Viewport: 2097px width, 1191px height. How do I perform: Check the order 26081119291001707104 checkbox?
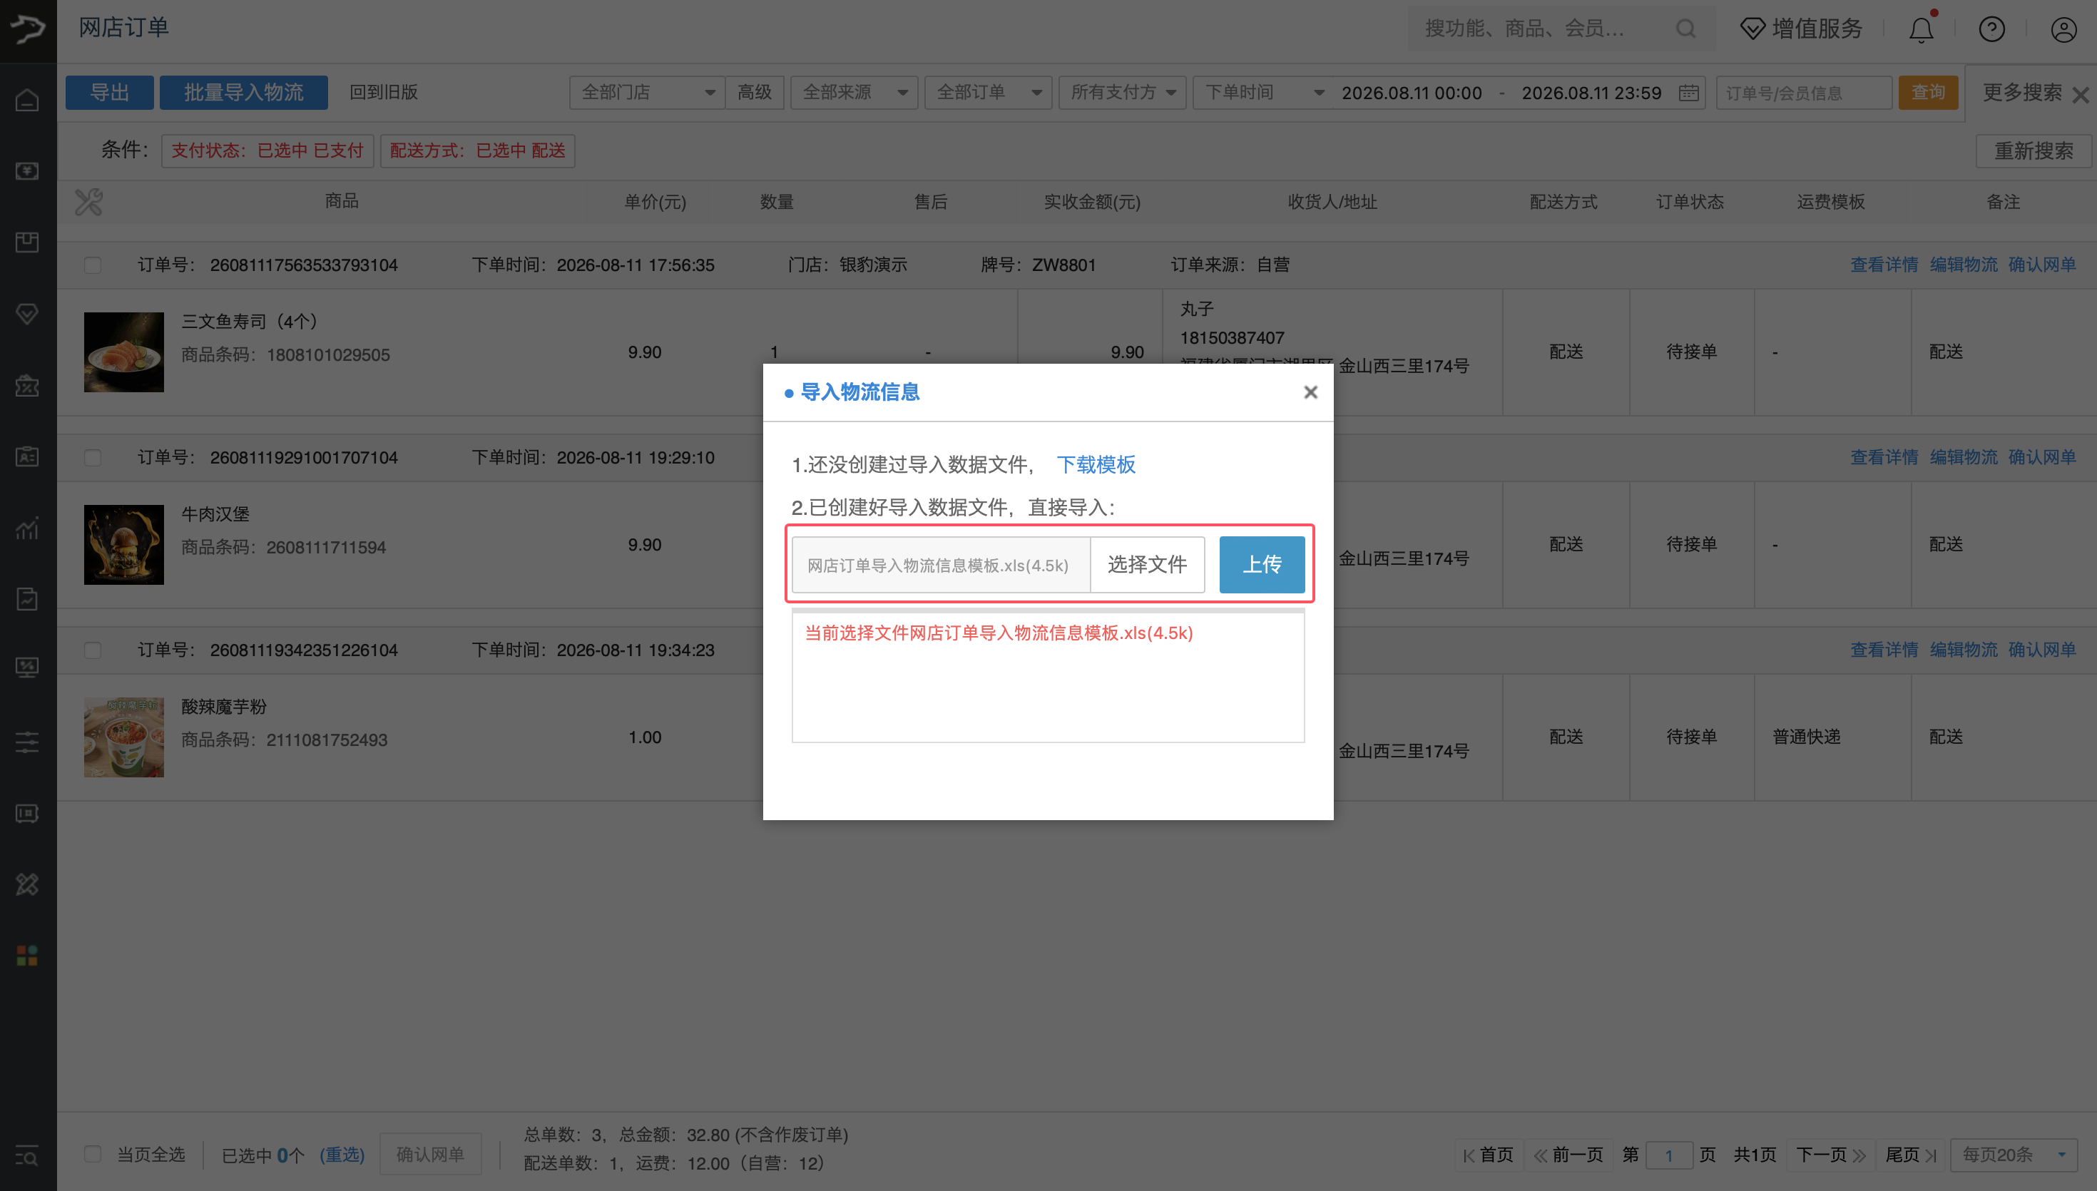click(x=93, y=457)
